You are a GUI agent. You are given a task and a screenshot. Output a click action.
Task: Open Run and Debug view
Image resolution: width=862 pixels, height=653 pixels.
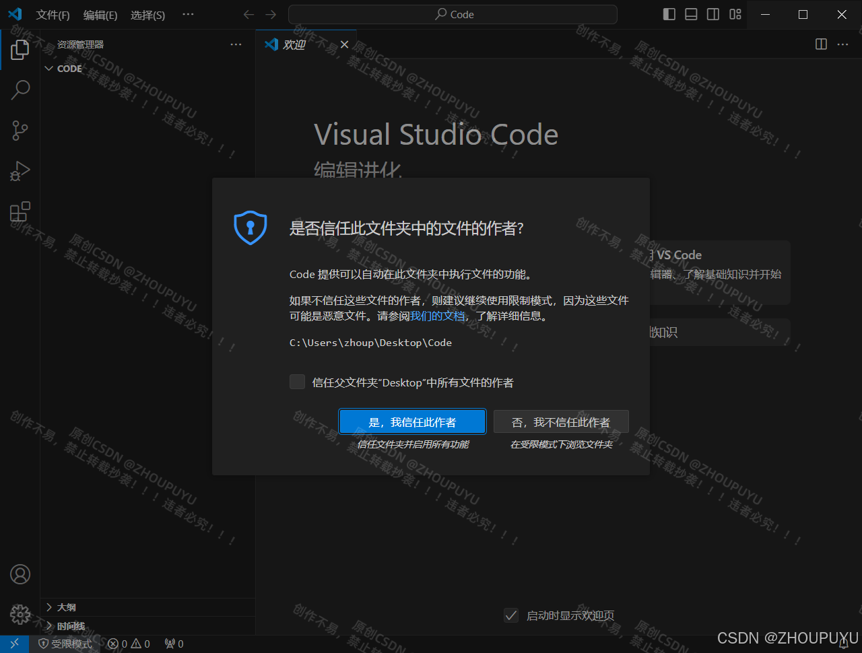point(20,171)
